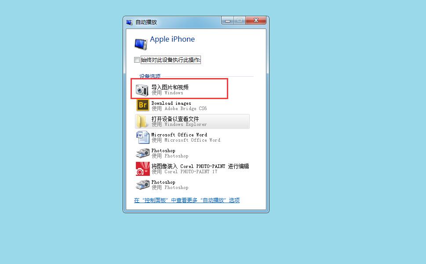The image size is (426, 264).
Task: Select 打开设备以查看文件 option
Action: pos(193,121)
